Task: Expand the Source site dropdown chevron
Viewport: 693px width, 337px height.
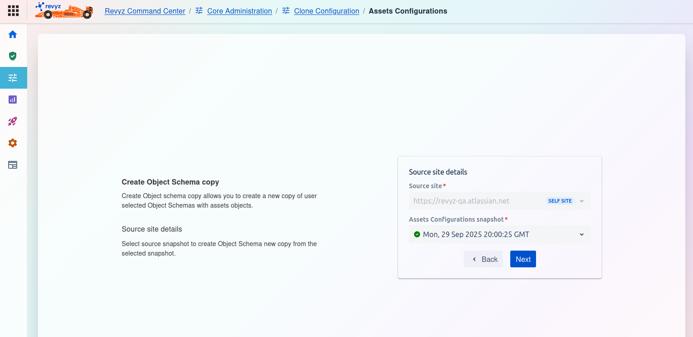Action: 582,201
